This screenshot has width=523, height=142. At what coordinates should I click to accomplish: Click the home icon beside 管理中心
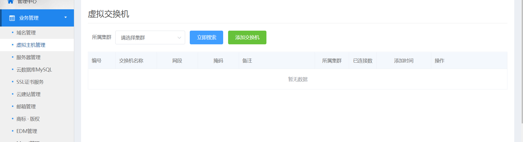10,2
